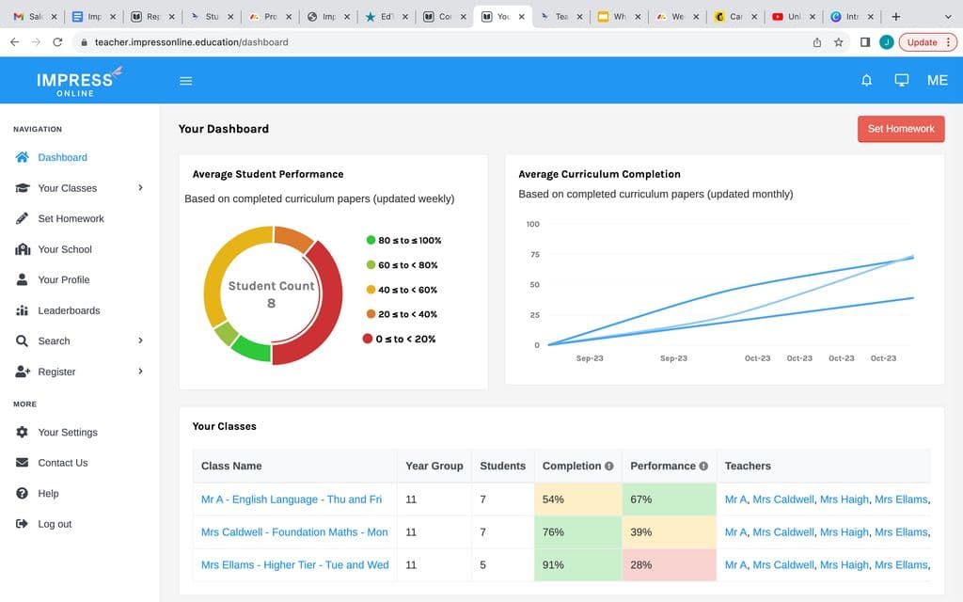Open the hamburger menu icon
The image size is (963, 602).
click(x=185, y=81)
